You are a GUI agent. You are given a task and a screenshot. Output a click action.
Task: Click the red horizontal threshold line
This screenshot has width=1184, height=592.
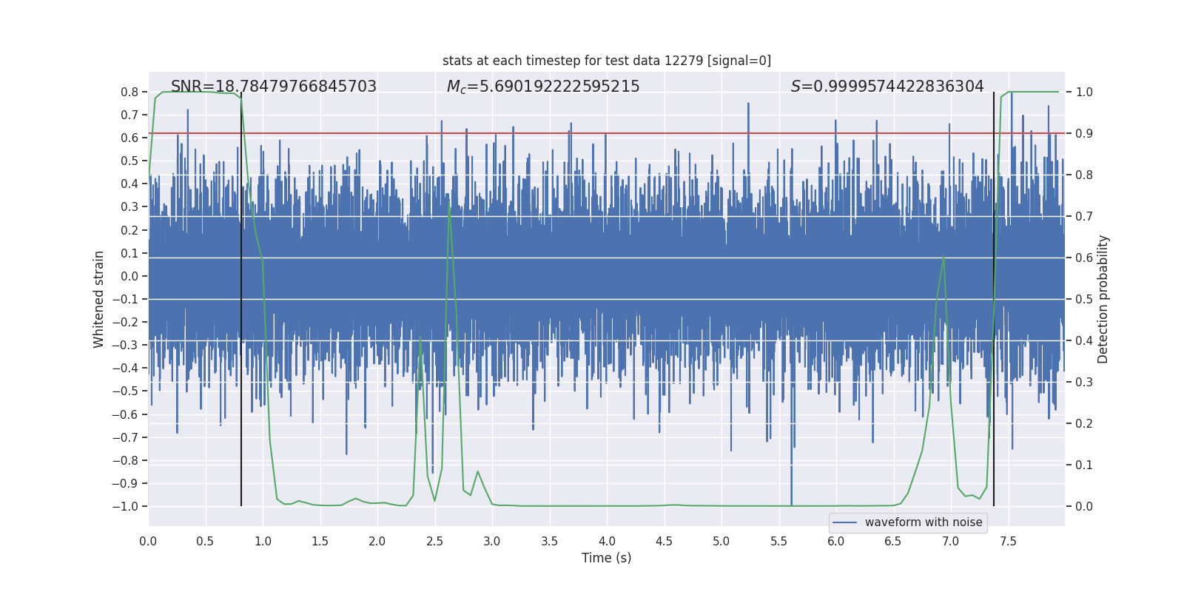(607, 133)
